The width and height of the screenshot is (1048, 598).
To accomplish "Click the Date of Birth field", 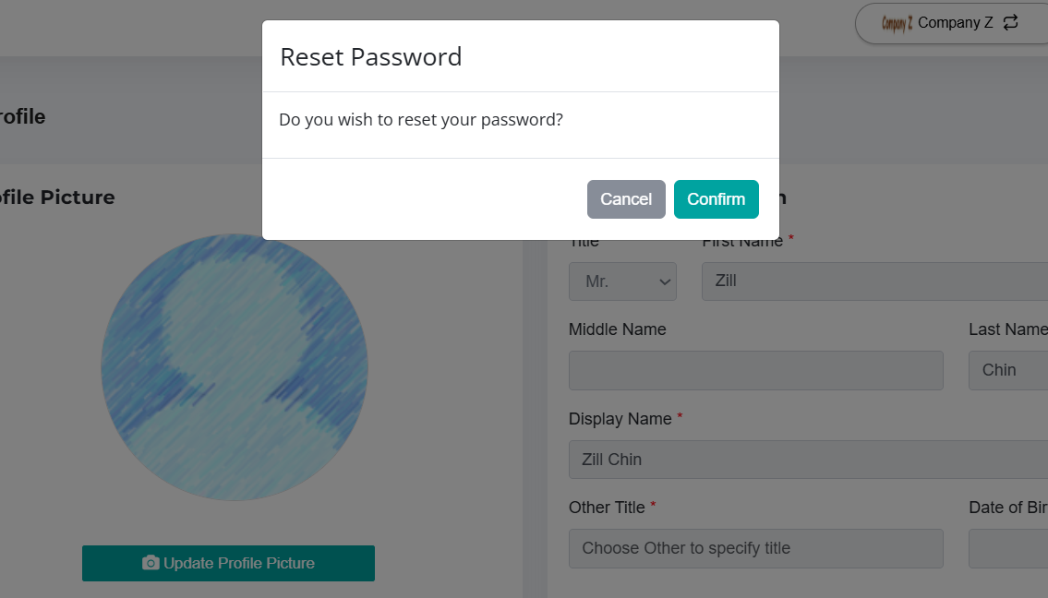I will (x=1008, y=548).
